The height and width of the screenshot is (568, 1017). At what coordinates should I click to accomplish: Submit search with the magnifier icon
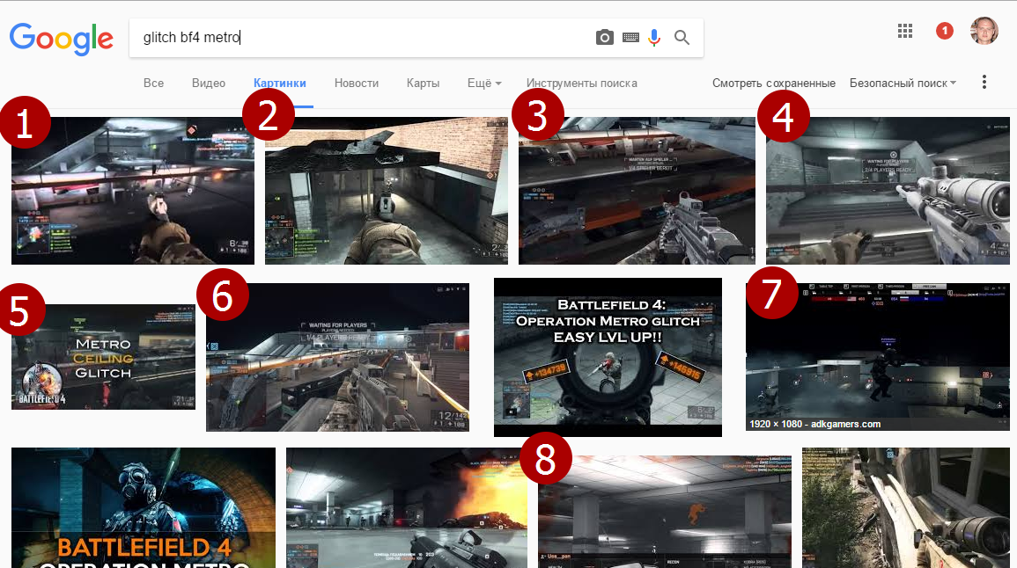pos(682,38)
